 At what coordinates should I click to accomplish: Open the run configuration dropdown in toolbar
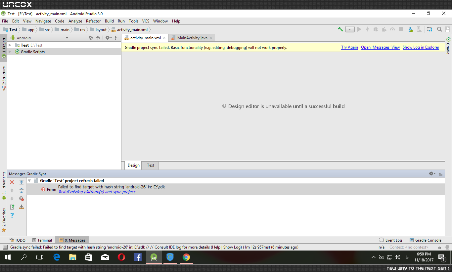(350, 29)
